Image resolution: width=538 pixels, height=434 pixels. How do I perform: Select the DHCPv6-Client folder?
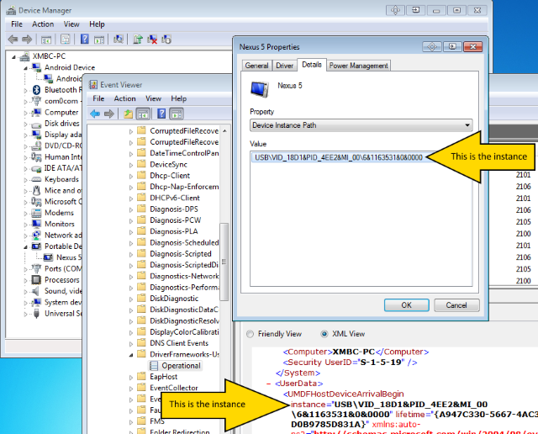pos(175,198)
